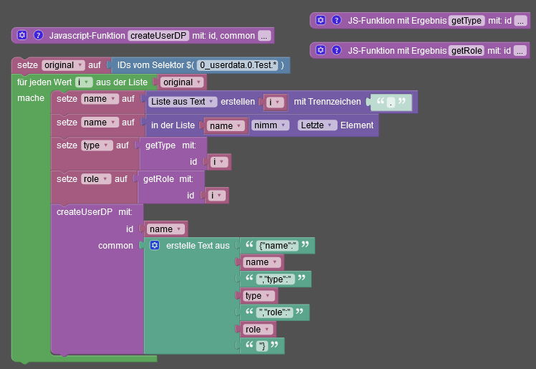Viewport: 536px width, 369px height.
Task: Open 'i' variable dropdown in erstellen block
Action: pyautogui.click(x=275, y=102)
